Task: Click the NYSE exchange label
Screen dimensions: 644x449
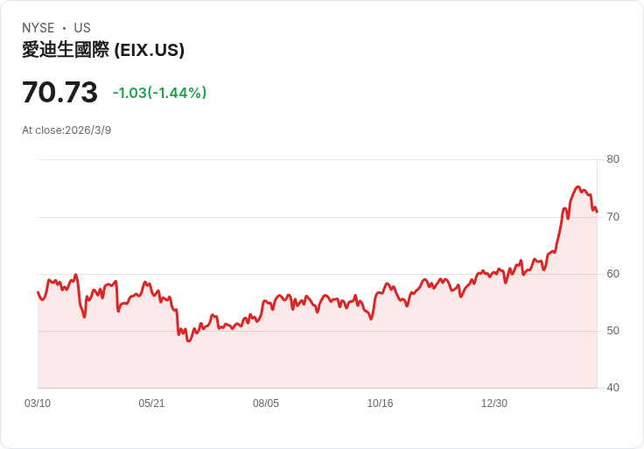Action: pyautogui.click(x=38, y=28)
